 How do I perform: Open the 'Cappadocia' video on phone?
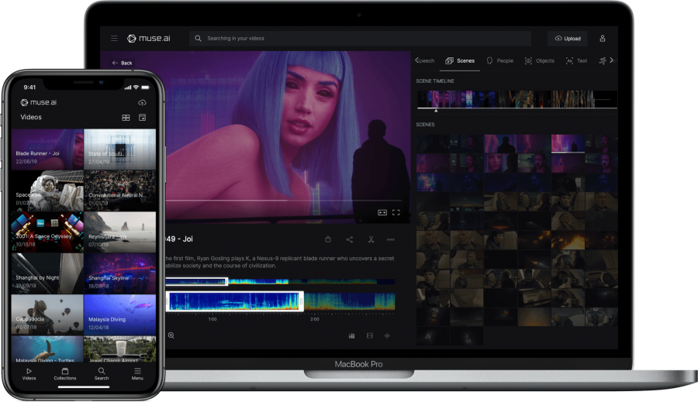pos(47,314)
